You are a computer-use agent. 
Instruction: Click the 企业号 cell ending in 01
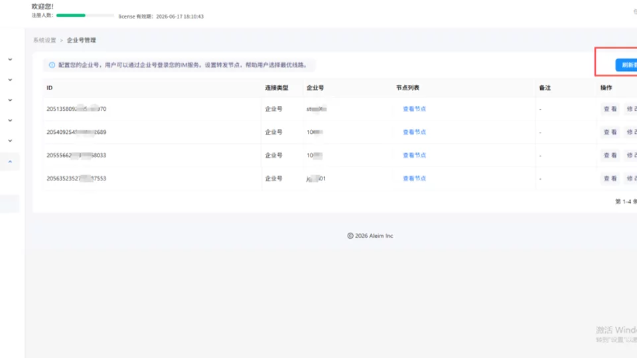(316, 178)
